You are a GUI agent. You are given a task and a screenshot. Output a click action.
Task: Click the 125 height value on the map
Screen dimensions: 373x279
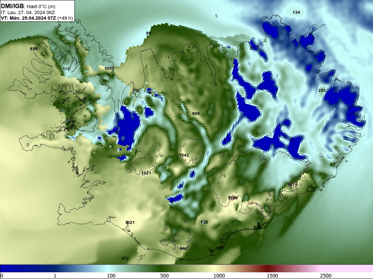pos(204,222)
